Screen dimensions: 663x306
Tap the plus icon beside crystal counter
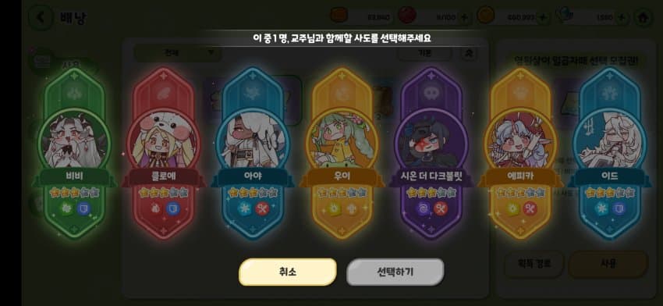pyautogui.click(x=621, y=18)
